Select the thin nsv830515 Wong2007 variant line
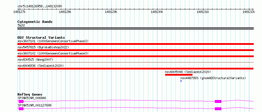This screenshot has height=112, width=262. 135,62
